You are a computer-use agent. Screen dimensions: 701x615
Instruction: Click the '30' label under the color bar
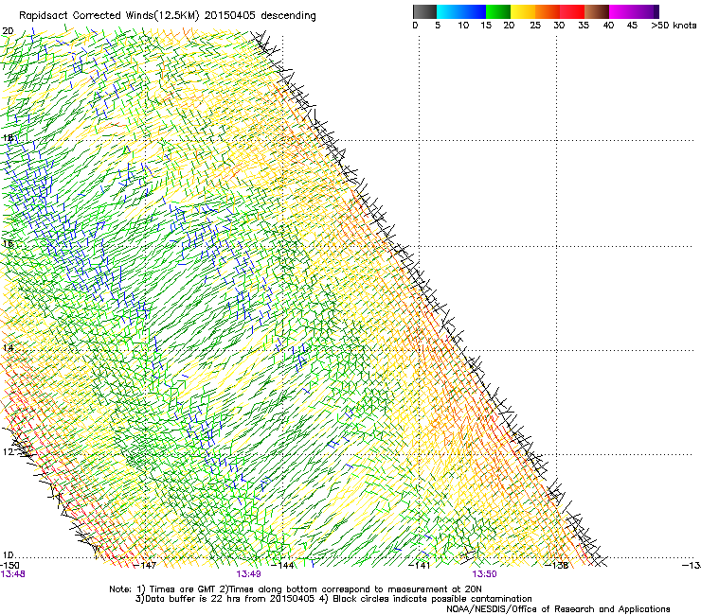point(559,26)
